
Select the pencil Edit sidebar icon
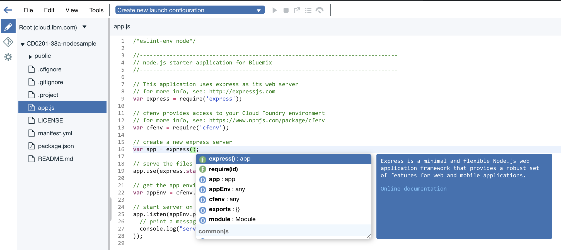coord(8,26)
